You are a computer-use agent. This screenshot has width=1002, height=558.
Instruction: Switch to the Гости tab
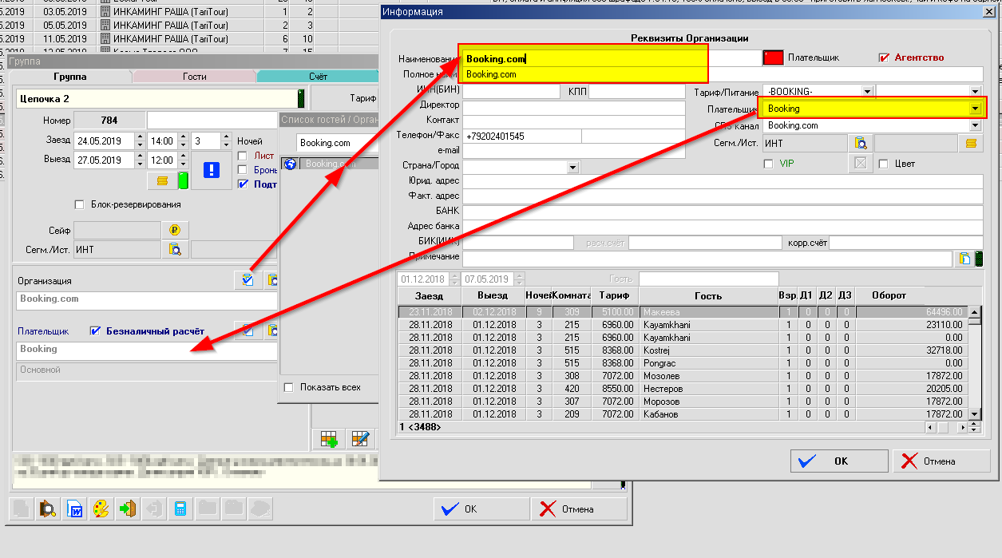(194, 77)
